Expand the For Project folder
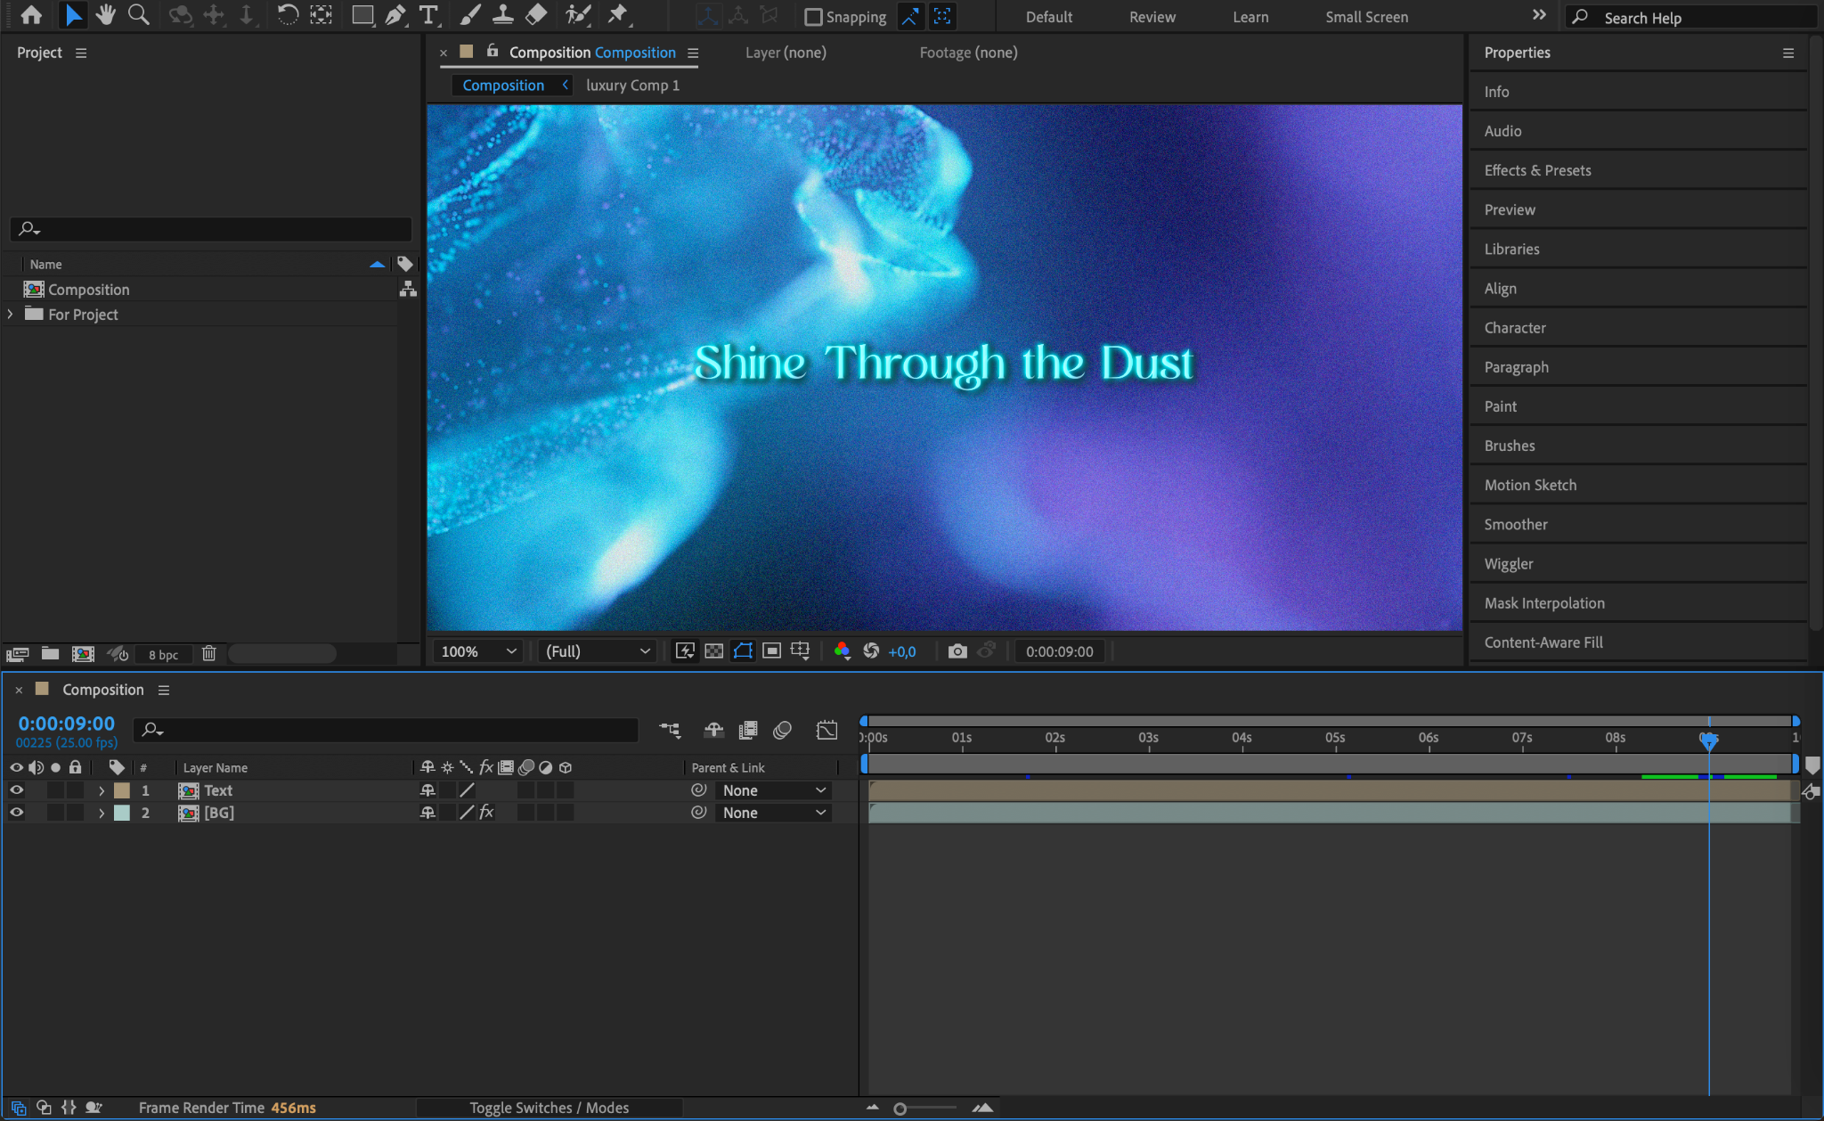 click(10, 315)
